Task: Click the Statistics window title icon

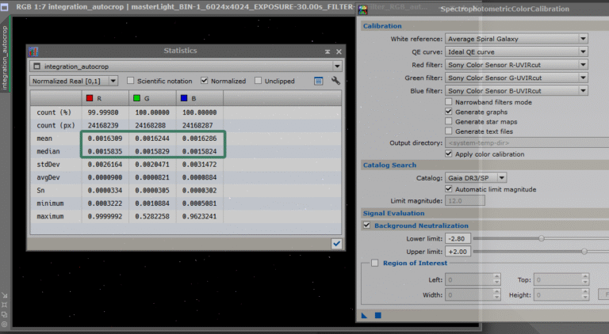Action: tap(34, 51)
